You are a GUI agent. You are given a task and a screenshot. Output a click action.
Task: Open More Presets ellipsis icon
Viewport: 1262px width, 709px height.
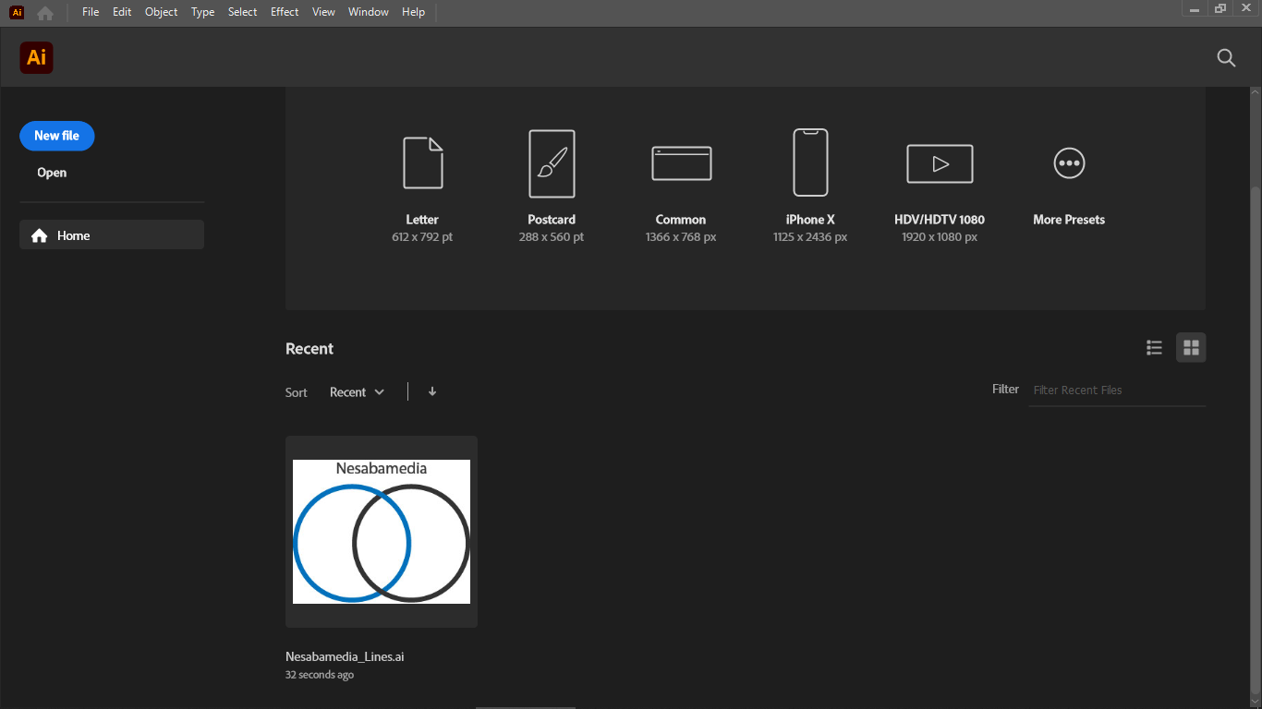pos(1069,163)
